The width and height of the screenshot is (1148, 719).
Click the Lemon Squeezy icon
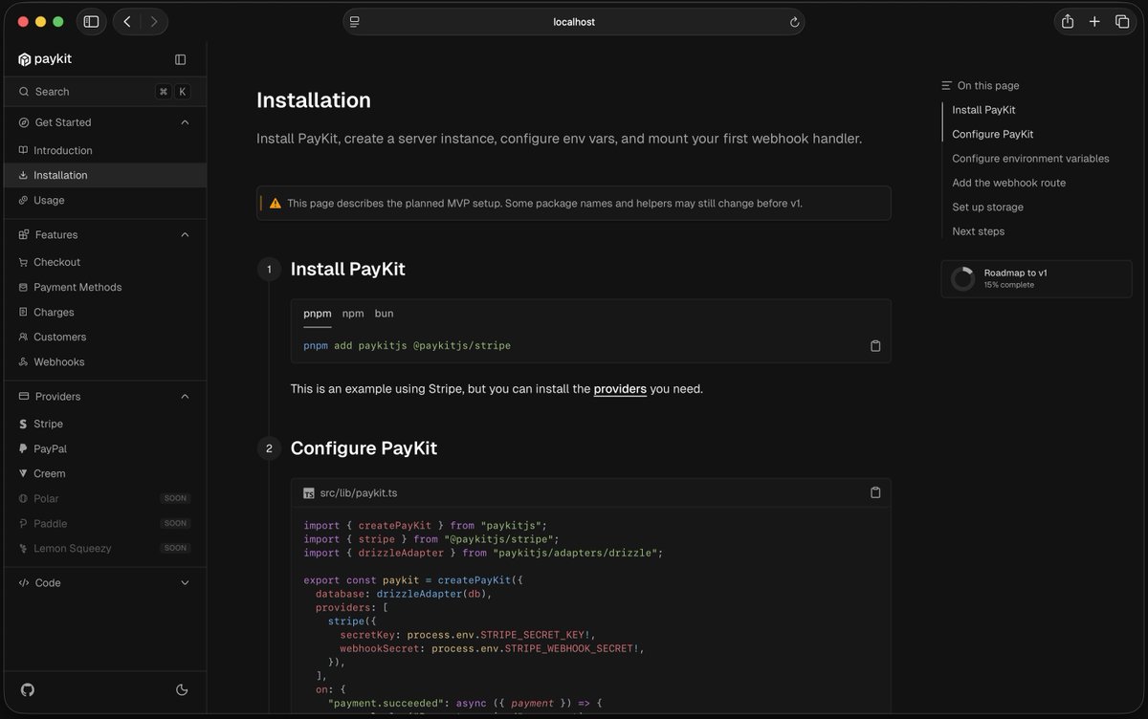coord(24,548)
